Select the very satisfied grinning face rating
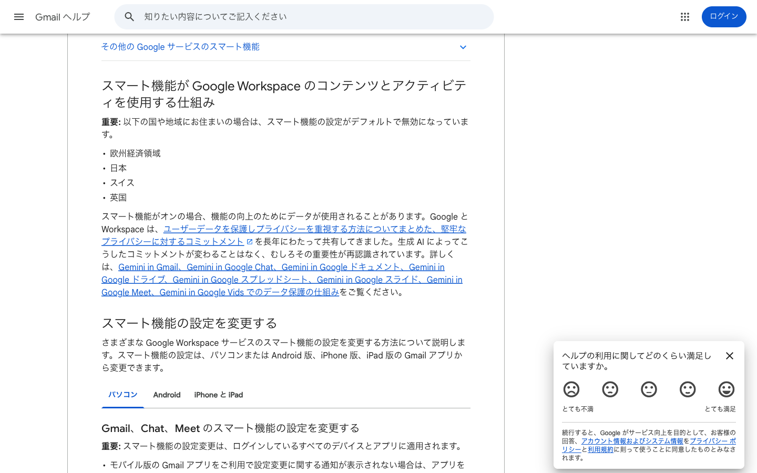The width and height of the screenshot is (757, 473). [x=727, y=389]
